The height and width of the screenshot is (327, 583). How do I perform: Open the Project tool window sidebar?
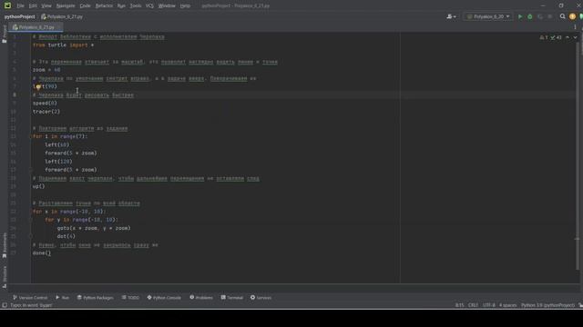coord(4,35)
